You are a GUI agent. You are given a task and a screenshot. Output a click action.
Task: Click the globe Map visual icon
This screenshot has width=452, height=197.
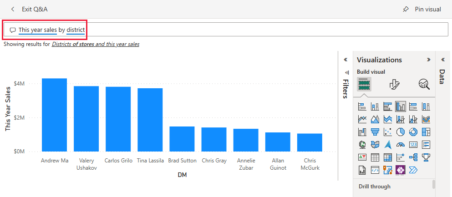coord(362,145)
